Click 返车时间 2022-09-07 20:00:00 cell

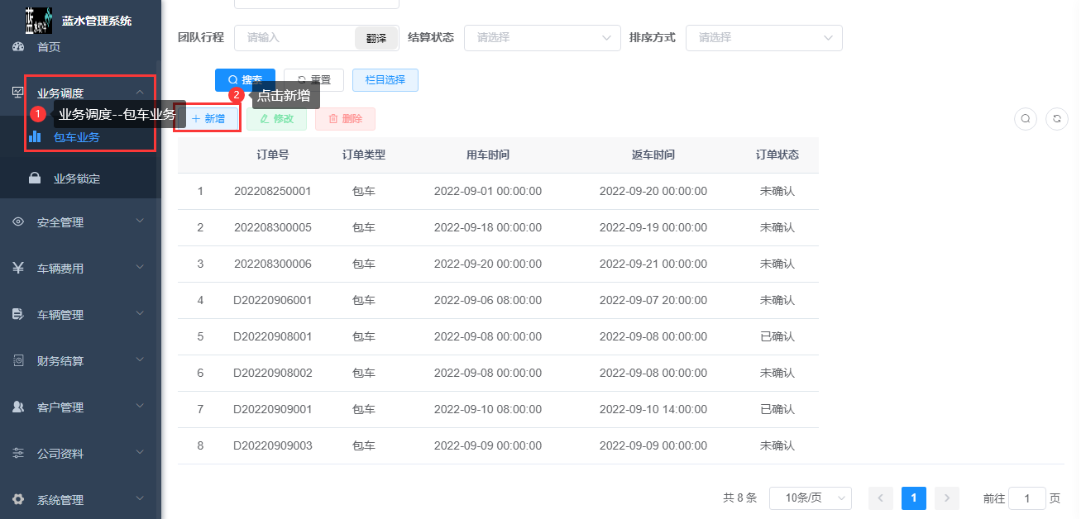coord(653,301)
